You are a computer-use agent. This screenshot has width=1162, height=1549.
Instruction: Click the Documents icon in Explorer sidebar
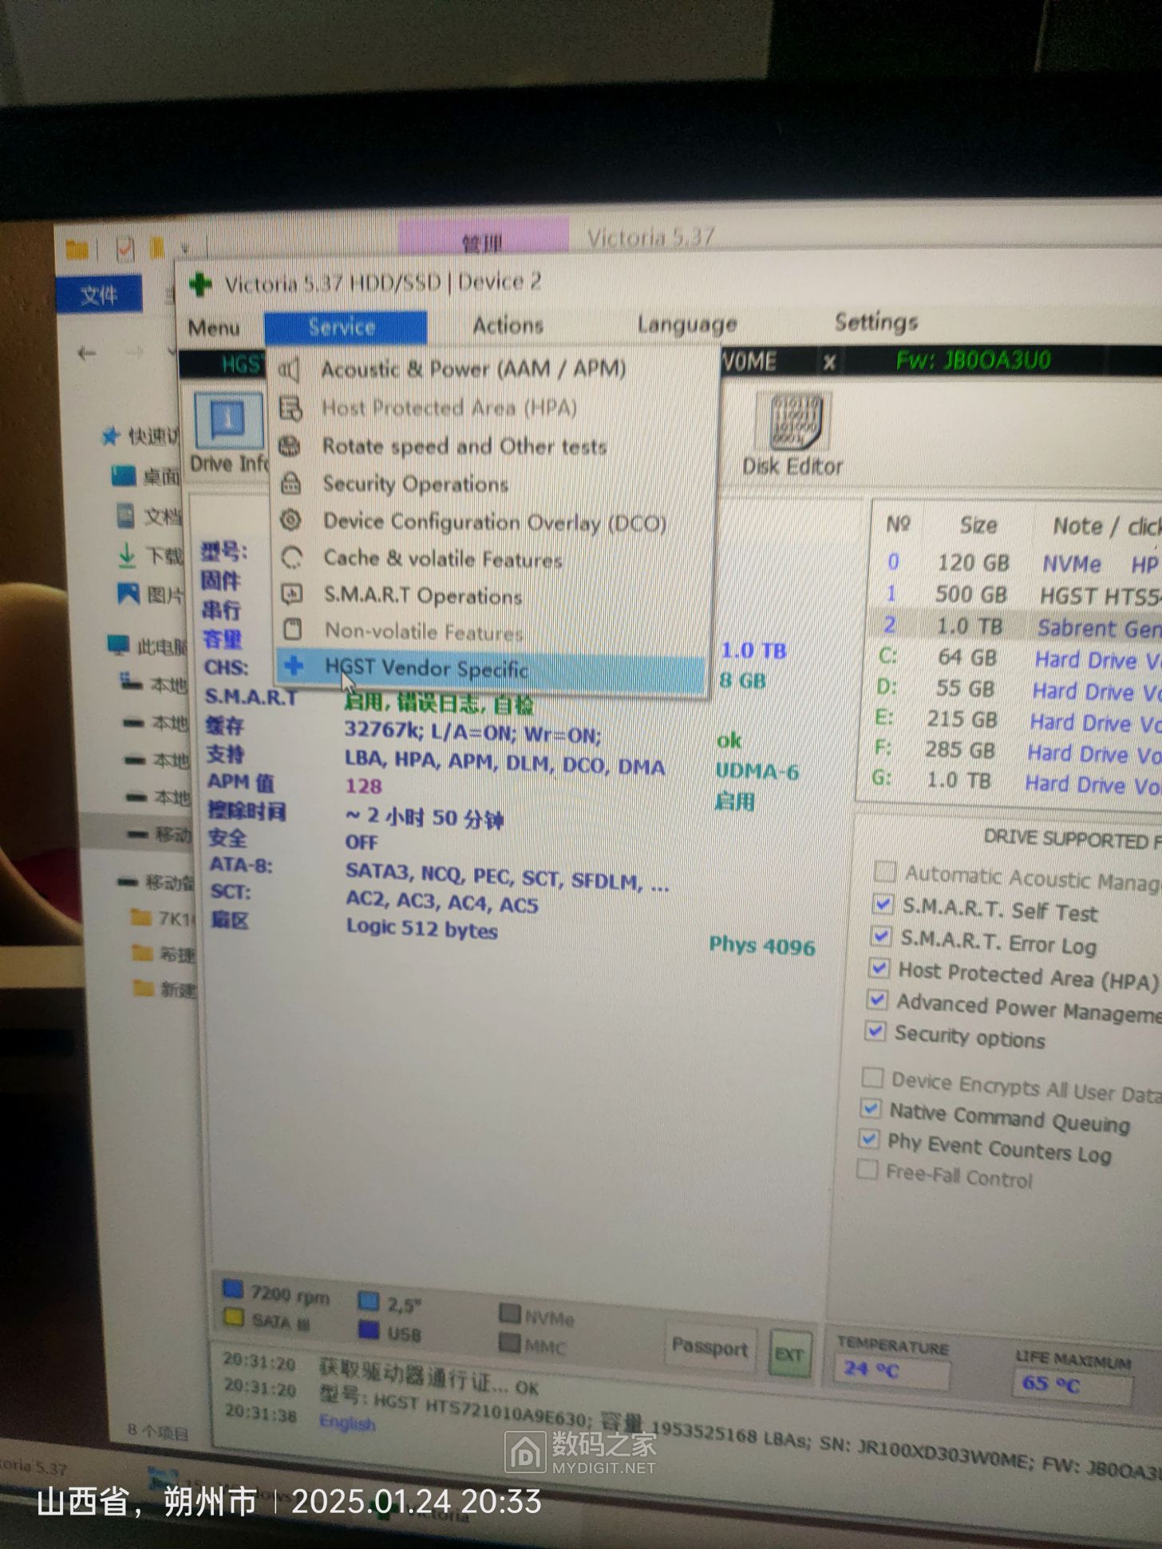(x=125, y=516)
